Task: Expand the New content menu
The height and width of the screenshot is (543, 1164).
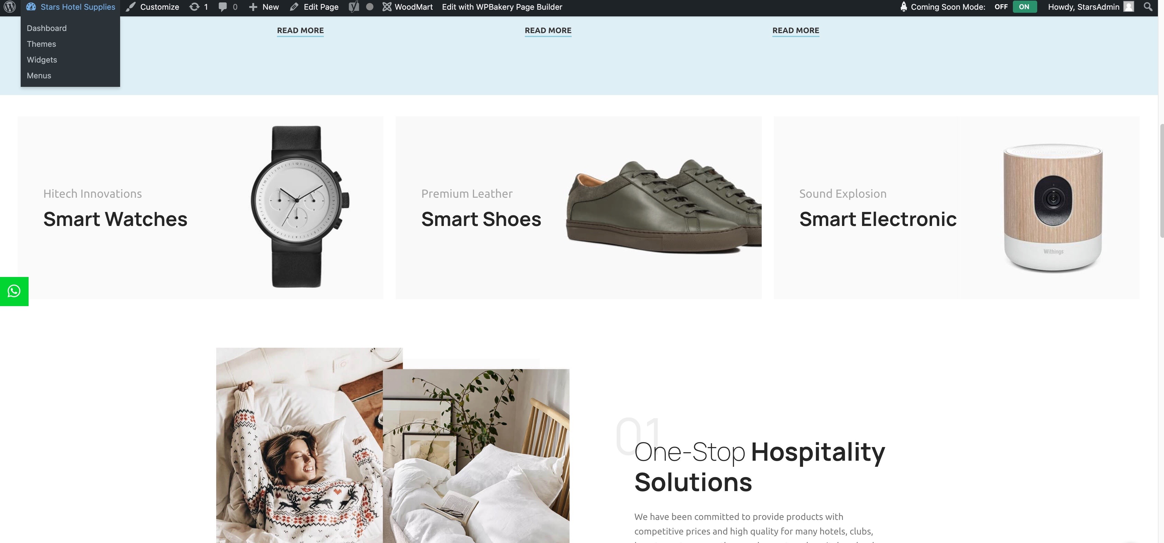Action: pos(264,7)
